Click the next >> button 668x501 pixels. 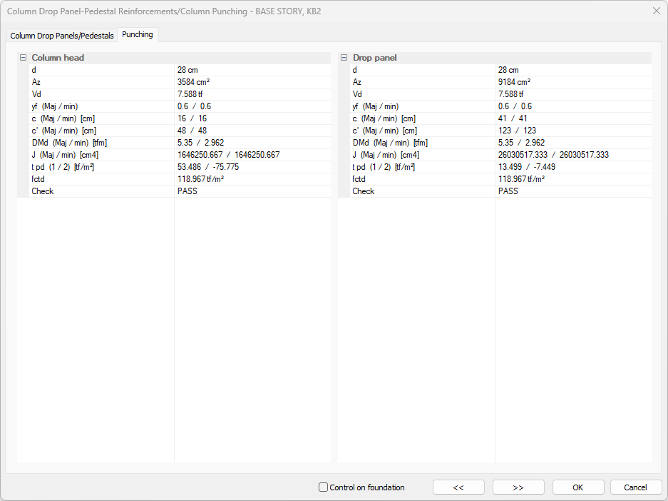coord(518,487)
